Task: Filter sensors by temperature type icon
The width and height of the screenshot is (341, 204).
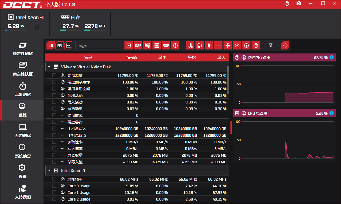Action: tap(190, 45)
